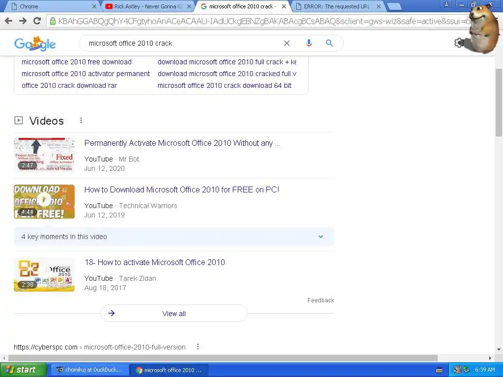This screenshot has width=503, height=377.
Task: Open the chomikuj at DuckDuck taskbar item
Action: pyautogui.click(x=89, y=370)
